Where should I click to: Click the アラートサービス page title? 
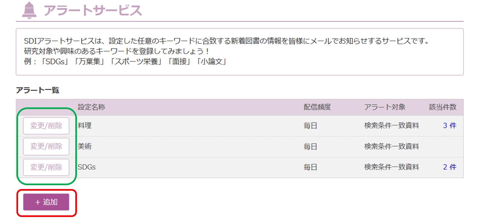(93, 10)
